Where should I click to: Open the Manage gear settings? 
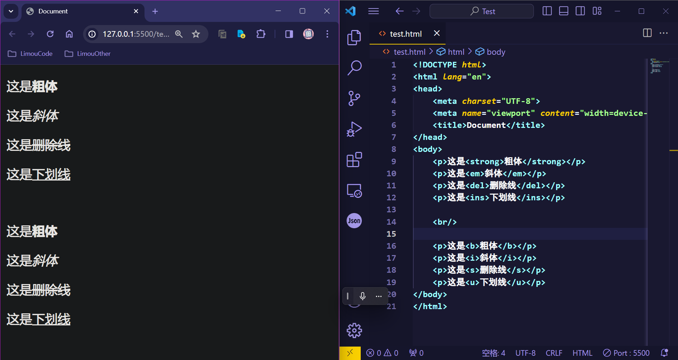tap(354, 331)
